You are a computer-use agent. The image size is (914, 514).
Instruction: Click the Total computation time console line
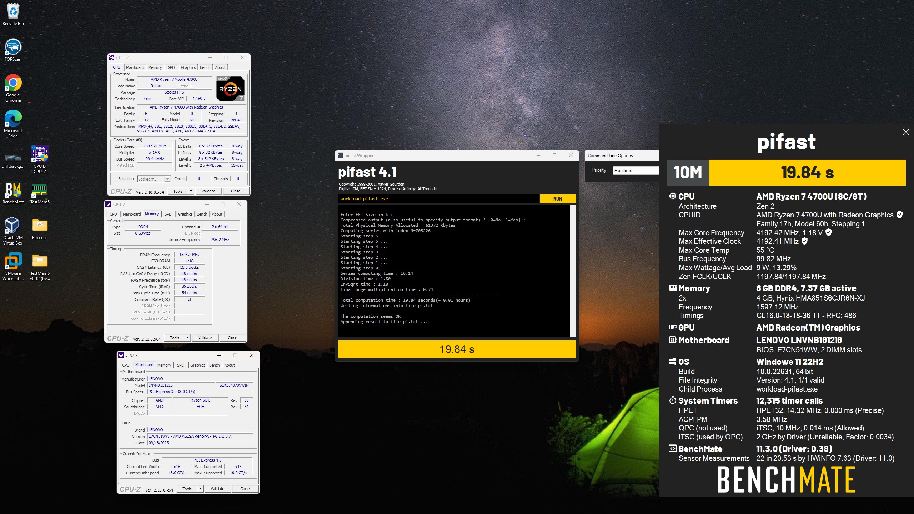click(405, 300)
